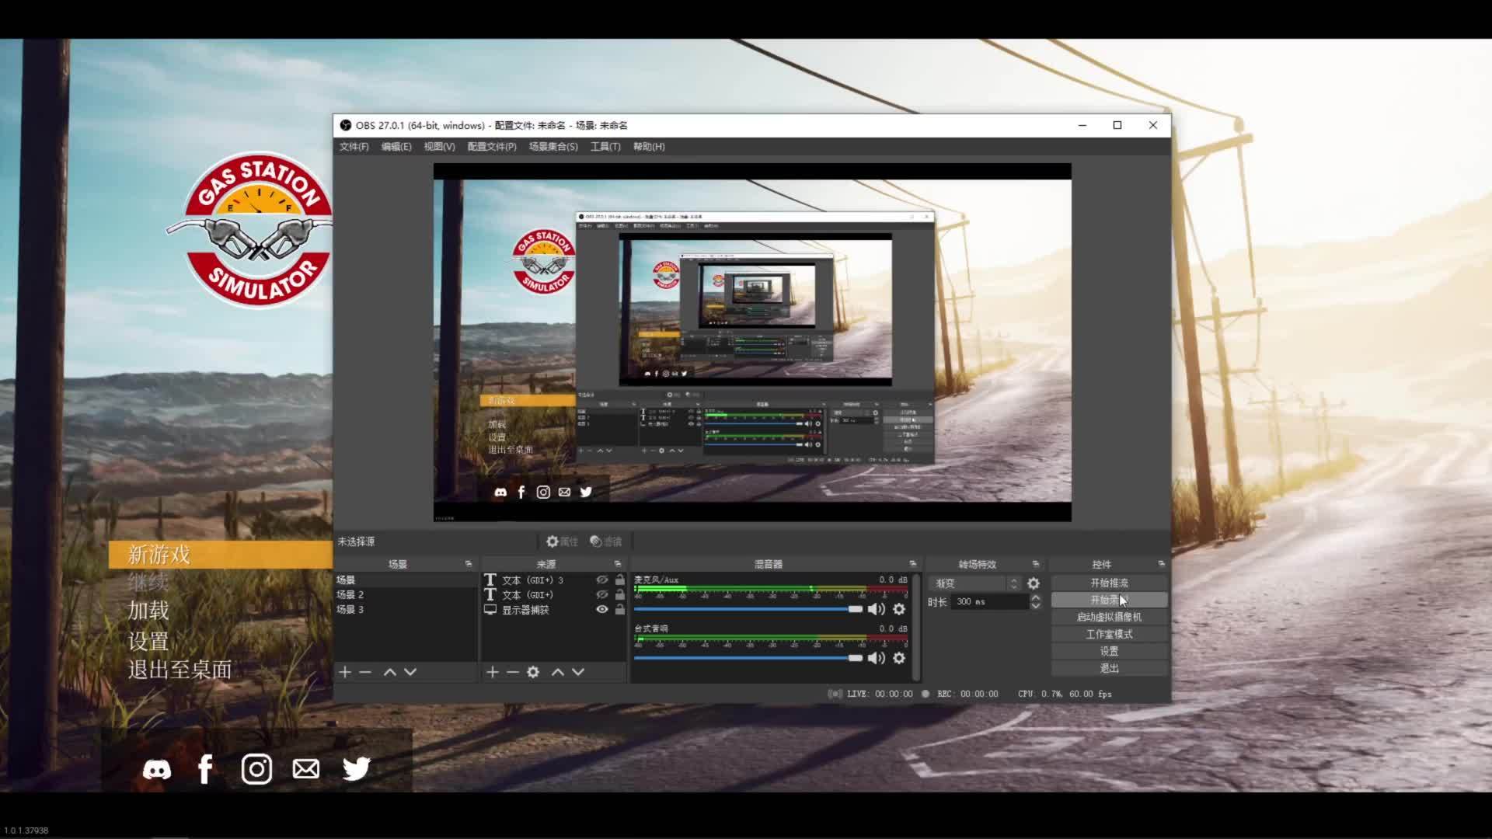The height and width of the screenshot is (839, 1492).
Task: Mute the 麦克风/Aux channel
Action: point(877,609)
